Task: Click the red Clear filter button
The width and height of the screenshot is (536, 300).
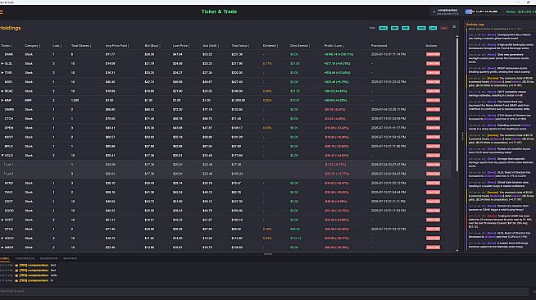Action: coord(443,28)
